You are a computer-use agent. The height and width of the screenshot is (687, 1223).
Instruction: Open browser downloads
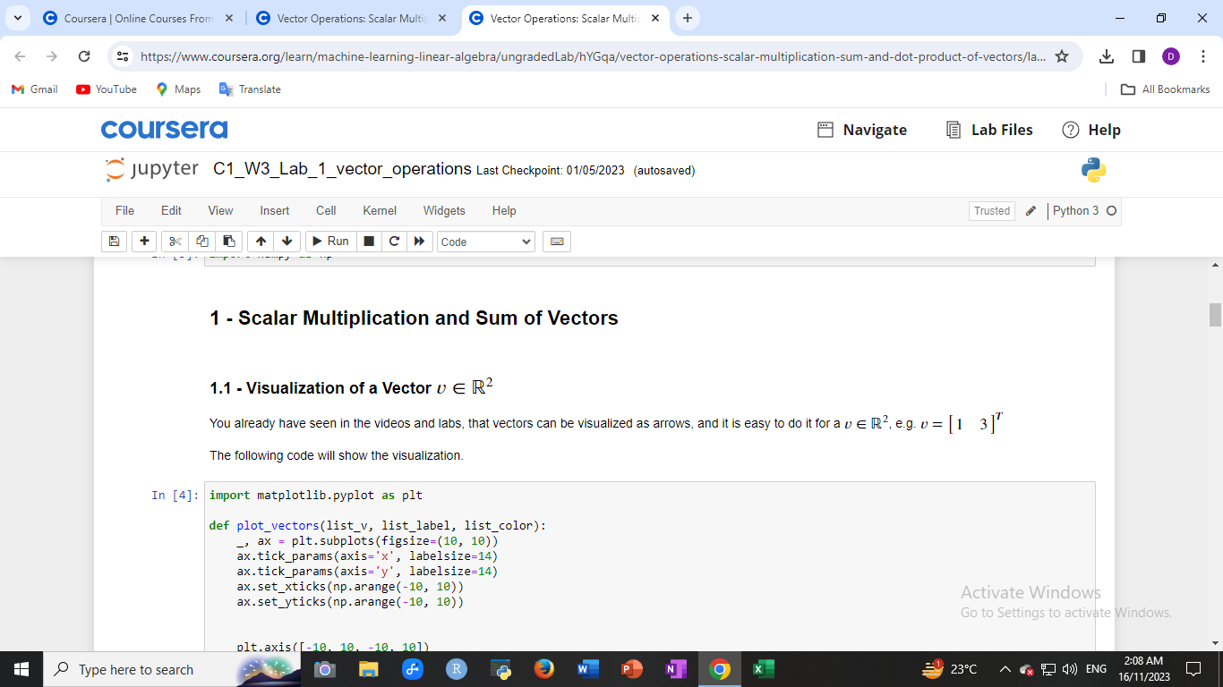(x=1107, y=56)
